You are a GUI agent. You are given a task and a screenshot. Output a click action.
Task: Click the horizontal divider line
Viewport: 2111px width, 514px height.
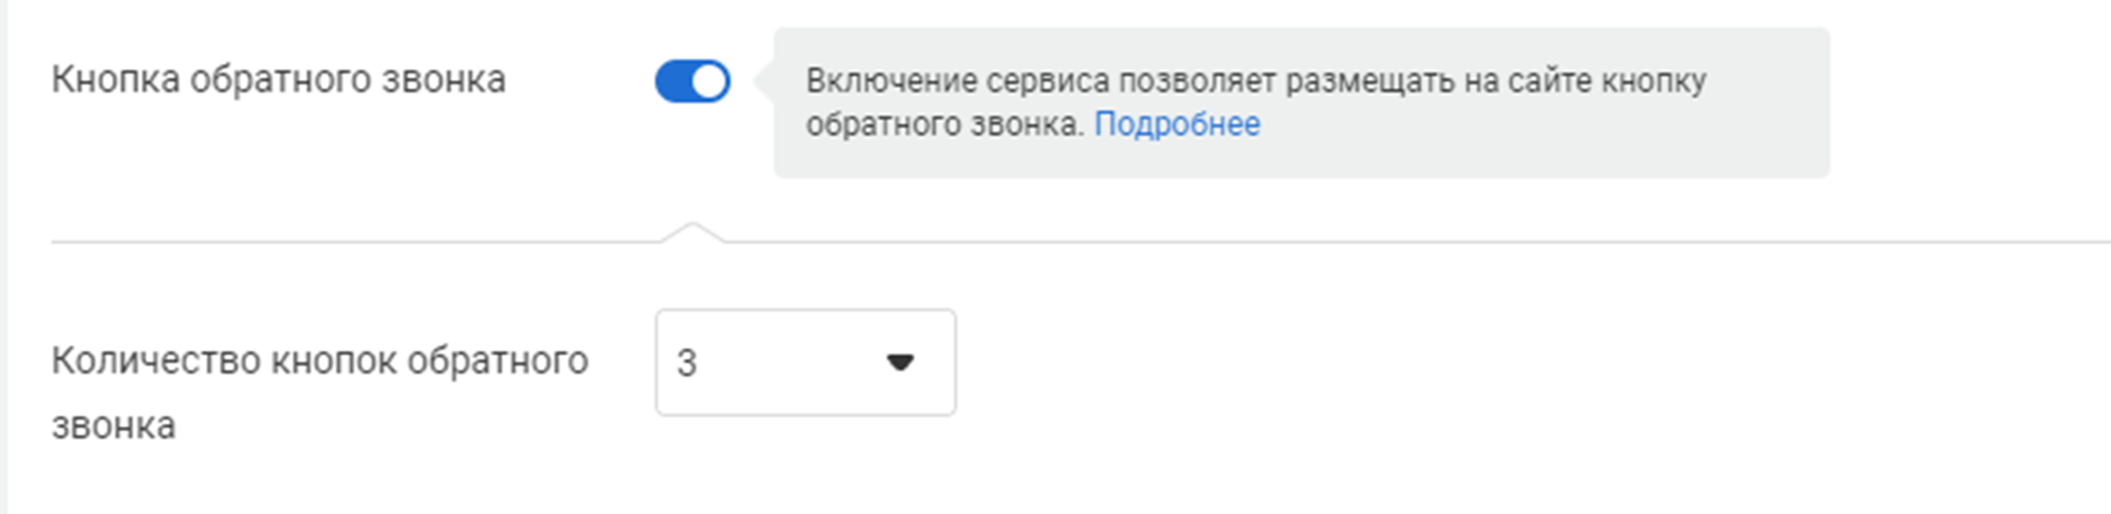tap(1286, 242)
